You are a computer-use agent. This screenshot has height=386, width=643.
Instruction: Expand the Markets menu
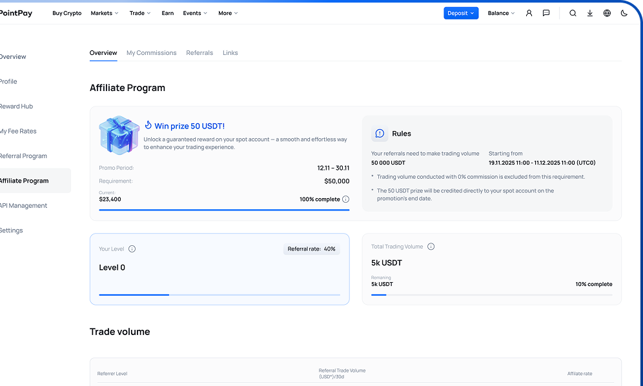tap(105, 13)
